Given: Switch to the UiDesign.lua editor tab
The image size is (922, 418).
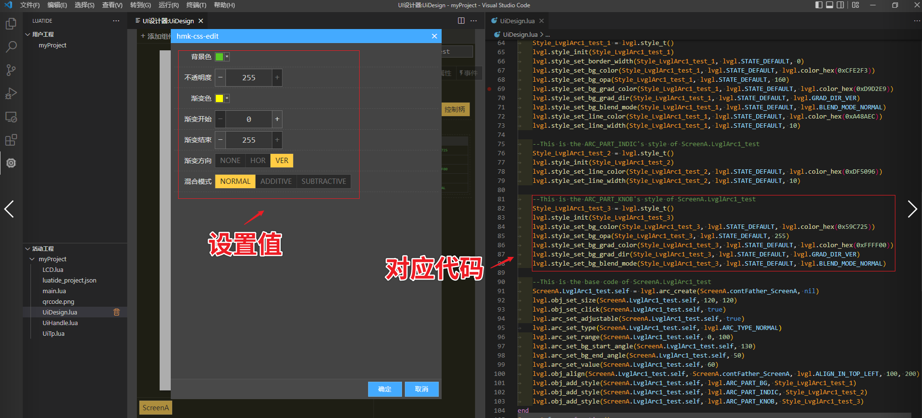Looking at the screenshot, I should [x=517, y=21].
